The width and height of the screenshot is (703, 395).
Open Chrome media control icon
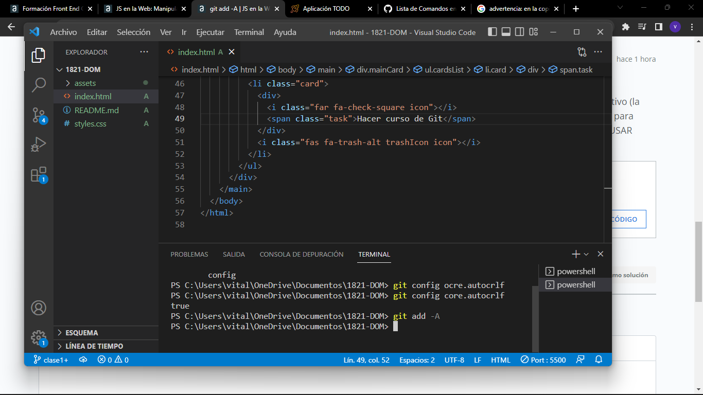pyautogui.click(x=642, y=27)
